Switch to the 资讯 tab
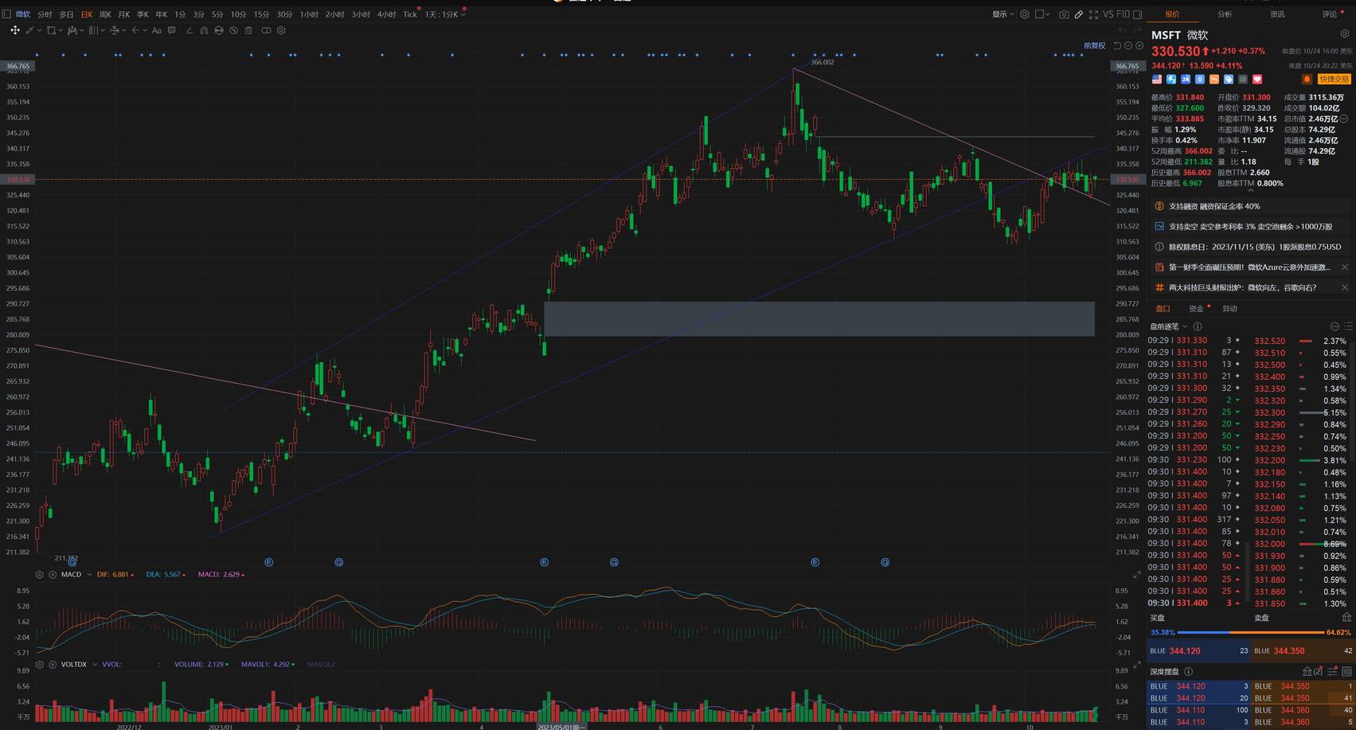This screenshot has width=1356, height=730. [1277, 14]
